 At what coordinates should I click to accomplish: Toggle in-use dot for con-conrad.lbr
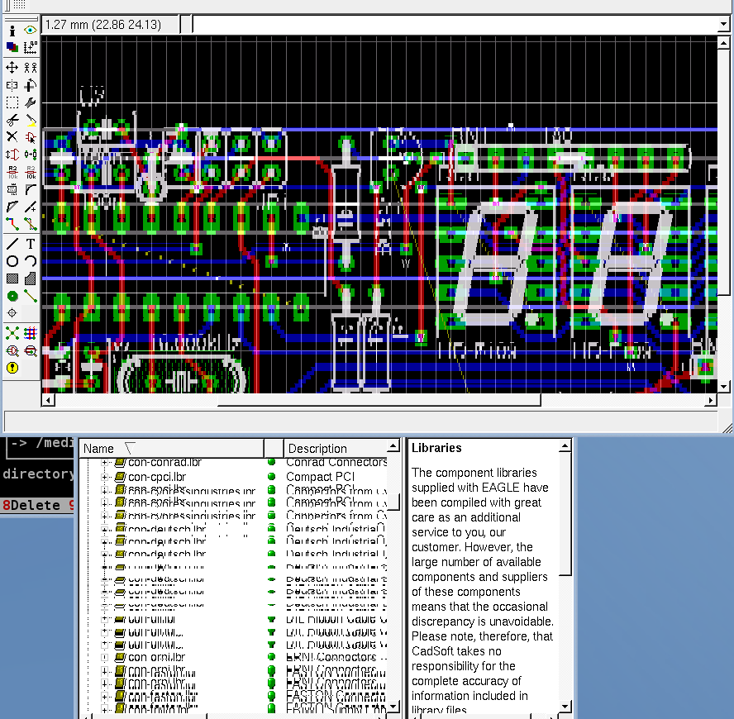pos(271,463)
